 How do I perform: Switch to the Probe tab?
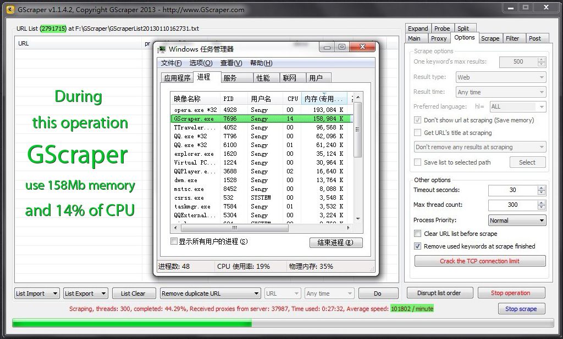pyautogui.click(x=442, y=29)
